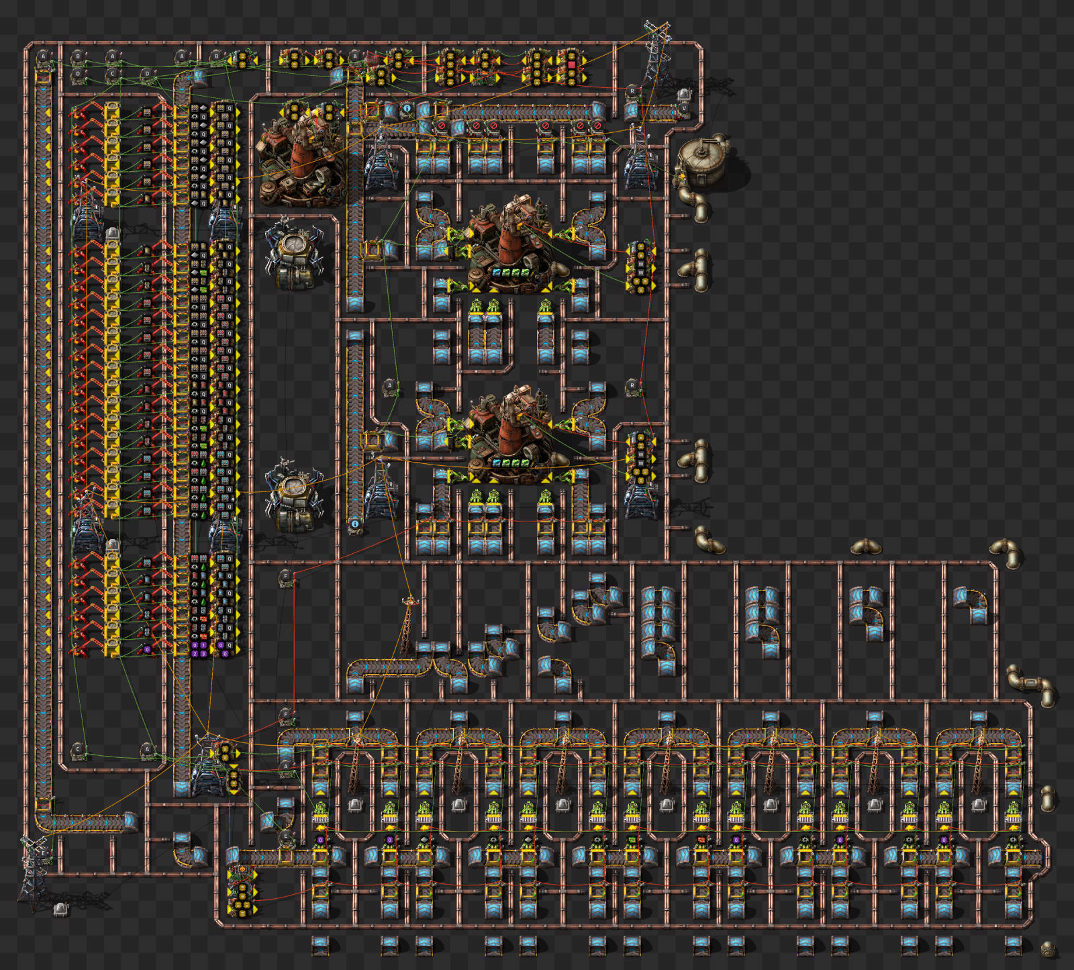Image resolution: width=1074 pixels, height=970 pixels.
Task: Open the "D" combinator below the top-left "B"
Action: coord(78,75)
